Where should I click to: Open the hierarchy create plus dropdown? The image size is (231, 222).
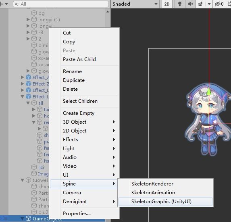4,4
